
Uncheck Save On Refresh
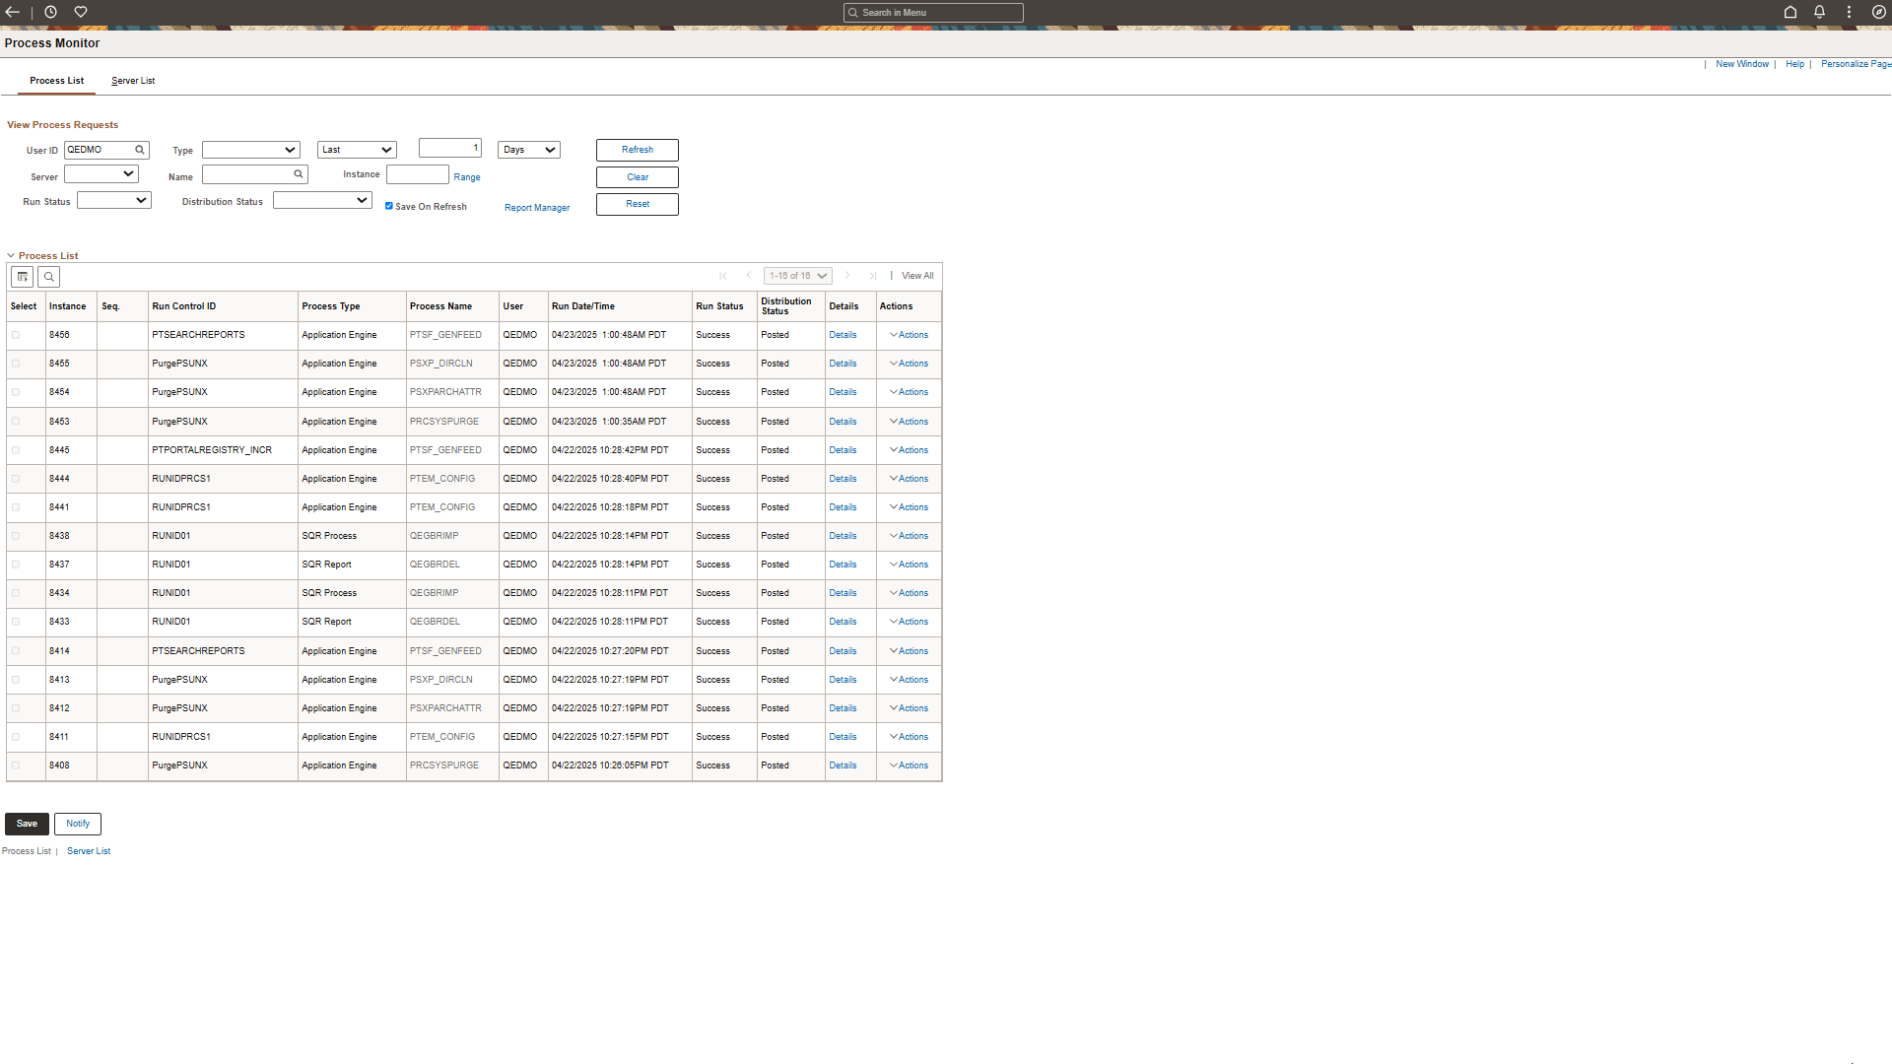(x=388, y=205)
